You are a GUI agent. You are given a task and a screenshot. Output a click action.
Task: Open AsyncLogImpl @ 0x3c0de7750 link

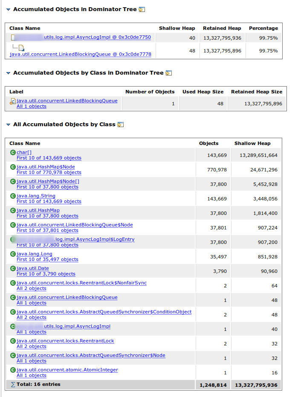(x=98, y=37)
